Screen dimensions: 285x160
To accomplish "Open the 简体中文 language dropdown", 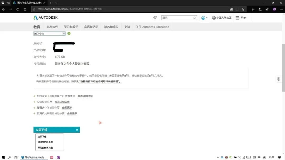I will pos(49,33).
